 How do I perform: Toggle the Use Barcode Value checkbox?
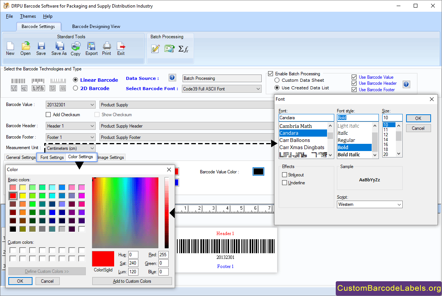point(354,77)
